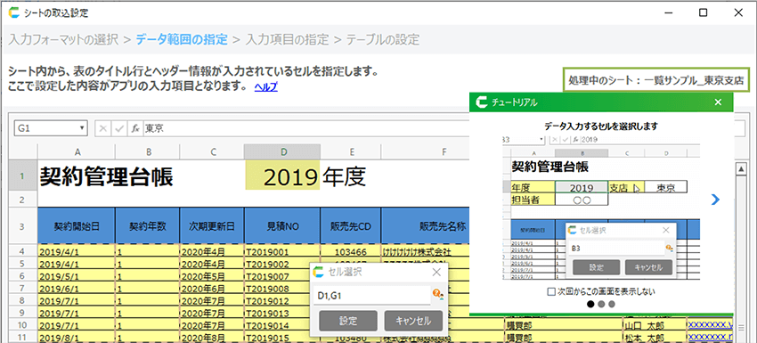This screenshot has width=757, height=343.
Task: Close the チュートリアル panel
Action: tap(718, 102)
